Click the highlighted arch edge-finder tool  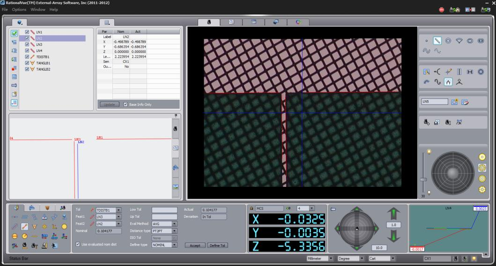coord(448,82)
